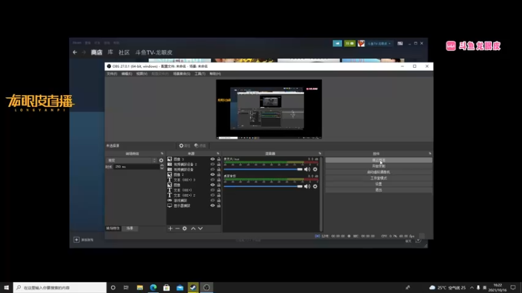Go back with Steam's back arrow
Viewport: 522px width, 293px height.
[x=75, y=52]
